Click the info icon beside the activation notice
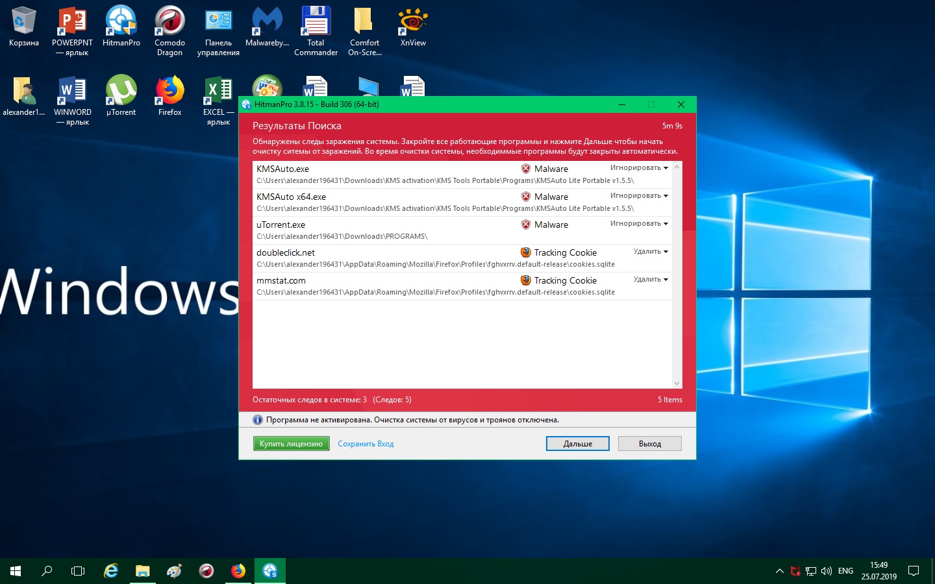 257,420
